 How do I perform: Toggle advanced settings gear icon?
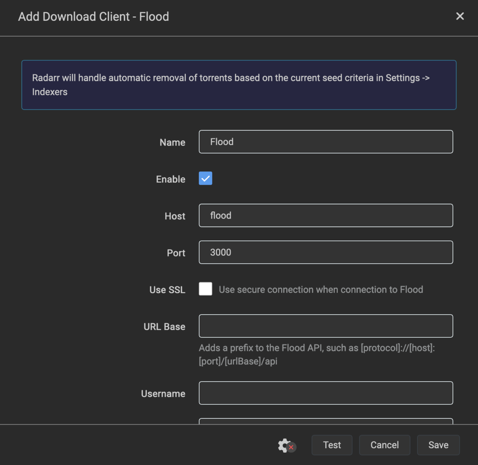pyautogui.click(x=286, y=445)
